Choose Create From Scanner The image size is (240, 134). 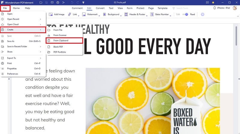point(64,35)
